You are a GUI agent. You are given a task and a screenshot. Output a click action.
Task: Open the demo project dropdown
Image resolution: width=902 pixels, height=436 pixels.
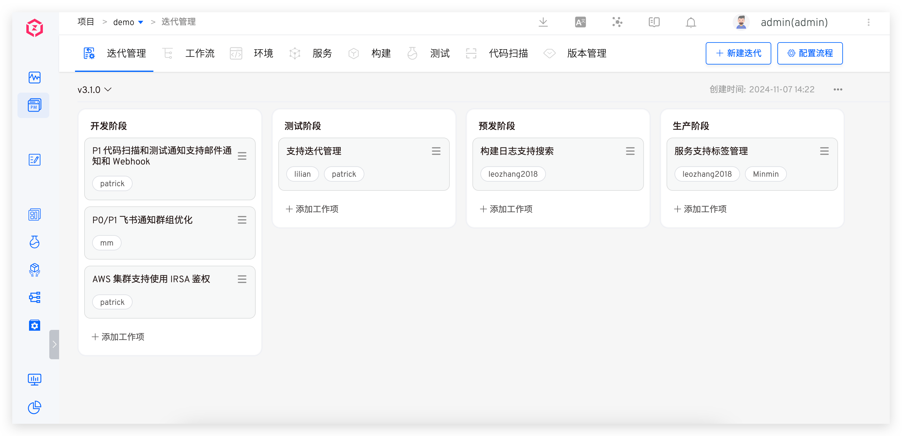(128, 22)
